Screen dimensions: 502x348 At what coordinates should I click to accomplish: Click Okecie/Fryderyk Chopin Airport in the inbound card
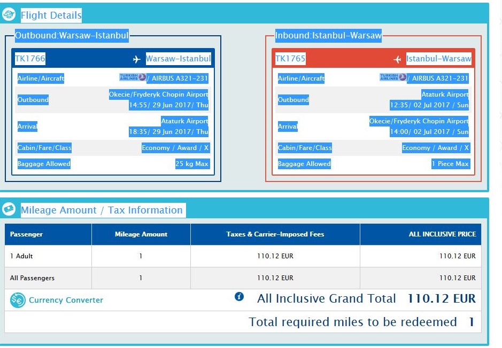[419, 121]
